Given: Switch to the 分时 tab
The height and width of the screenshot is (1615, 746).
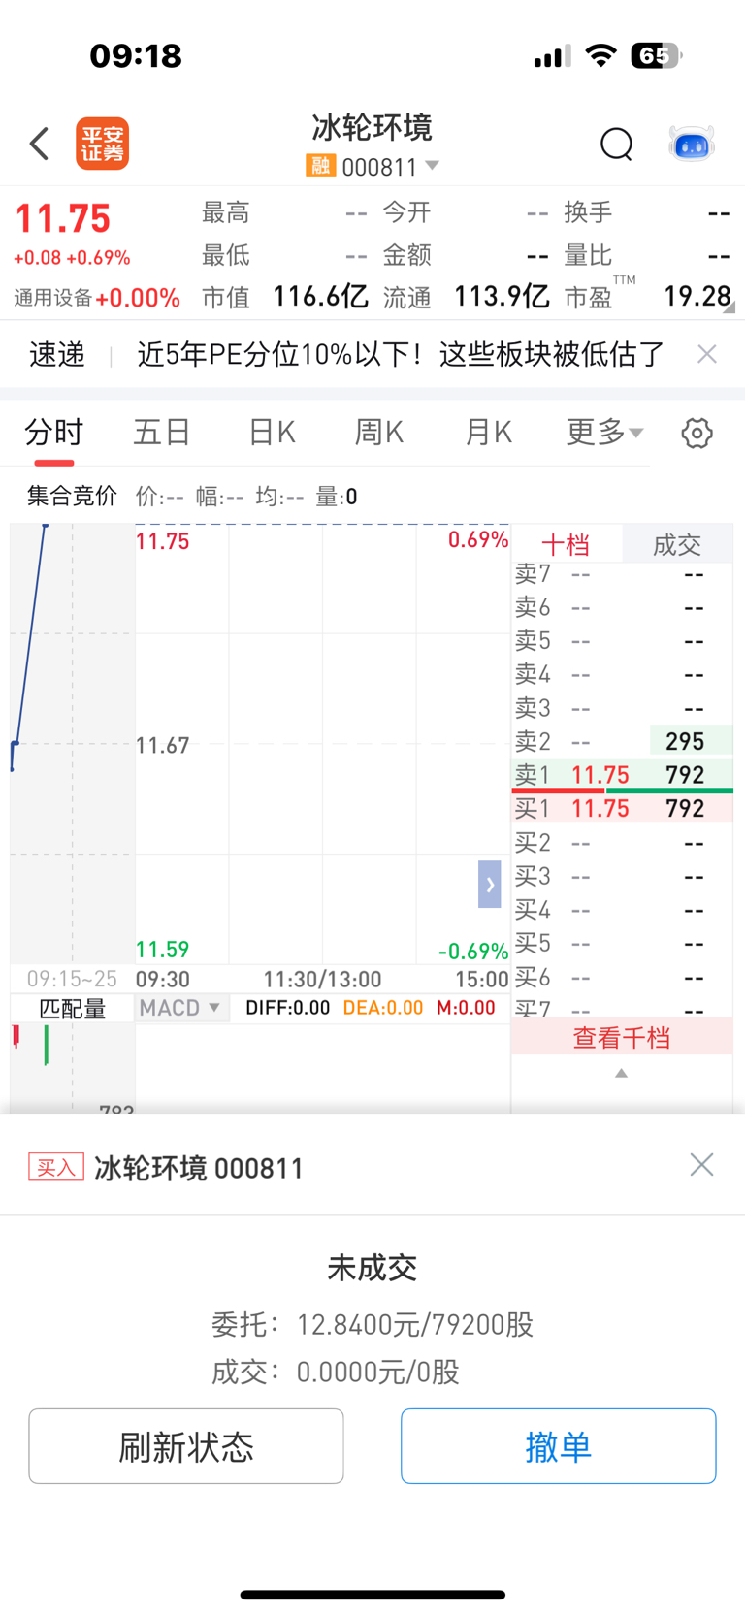Looking at the screenshot, I should (x=54, y=432).
